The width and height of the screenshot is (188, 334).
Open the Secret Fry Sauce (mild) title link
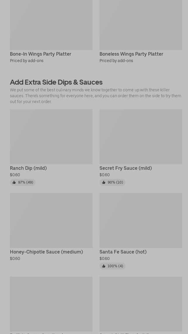(126, 168)
